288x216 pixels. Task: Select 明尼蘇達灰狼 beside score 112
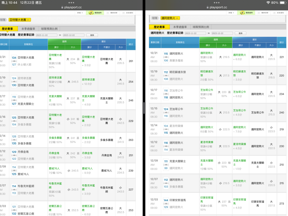[x=178, y=72]
